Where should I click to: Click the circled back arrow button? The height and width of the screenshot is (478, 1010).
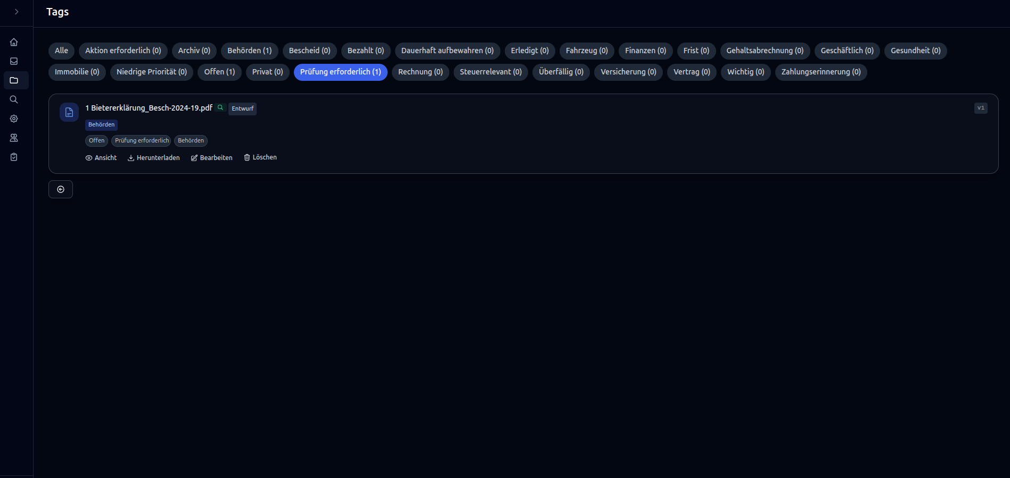[61, 189]
